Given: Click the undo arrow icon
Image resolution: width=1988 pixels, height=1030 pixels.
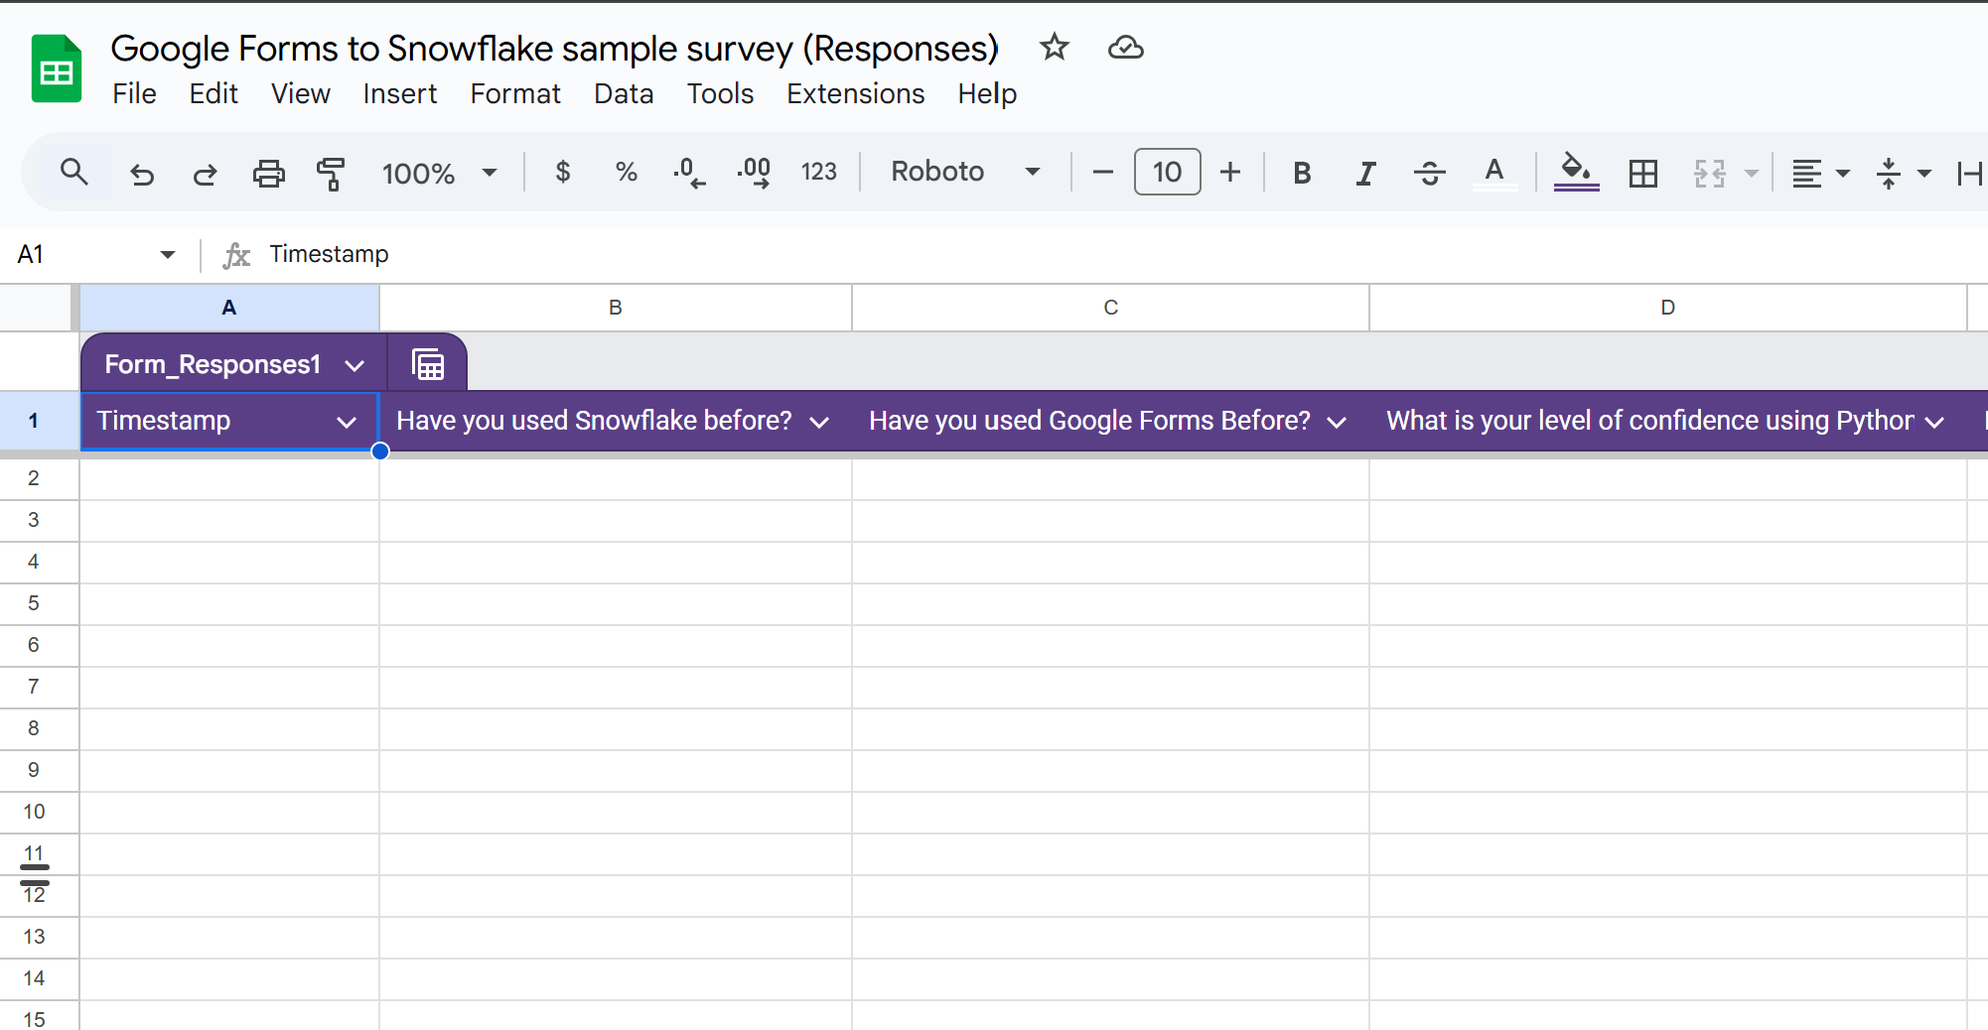Looking at the screenshot, I should (142, 174).
